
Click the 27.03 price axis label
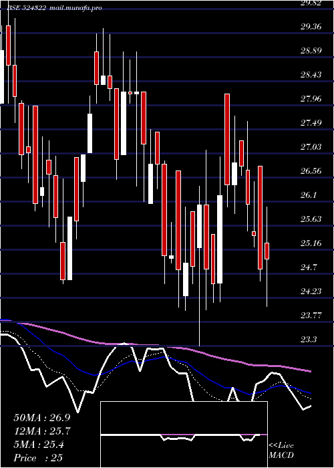coord(311,147)
